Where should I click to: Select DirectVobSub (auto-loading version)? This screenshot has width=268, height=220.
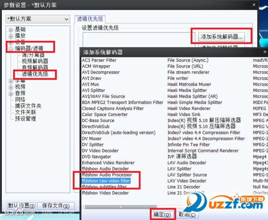[119, 133]
